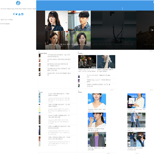Open photo of woman holding award plaque
Viewport: 154px width, 154px height.
(x=136, y=101)
